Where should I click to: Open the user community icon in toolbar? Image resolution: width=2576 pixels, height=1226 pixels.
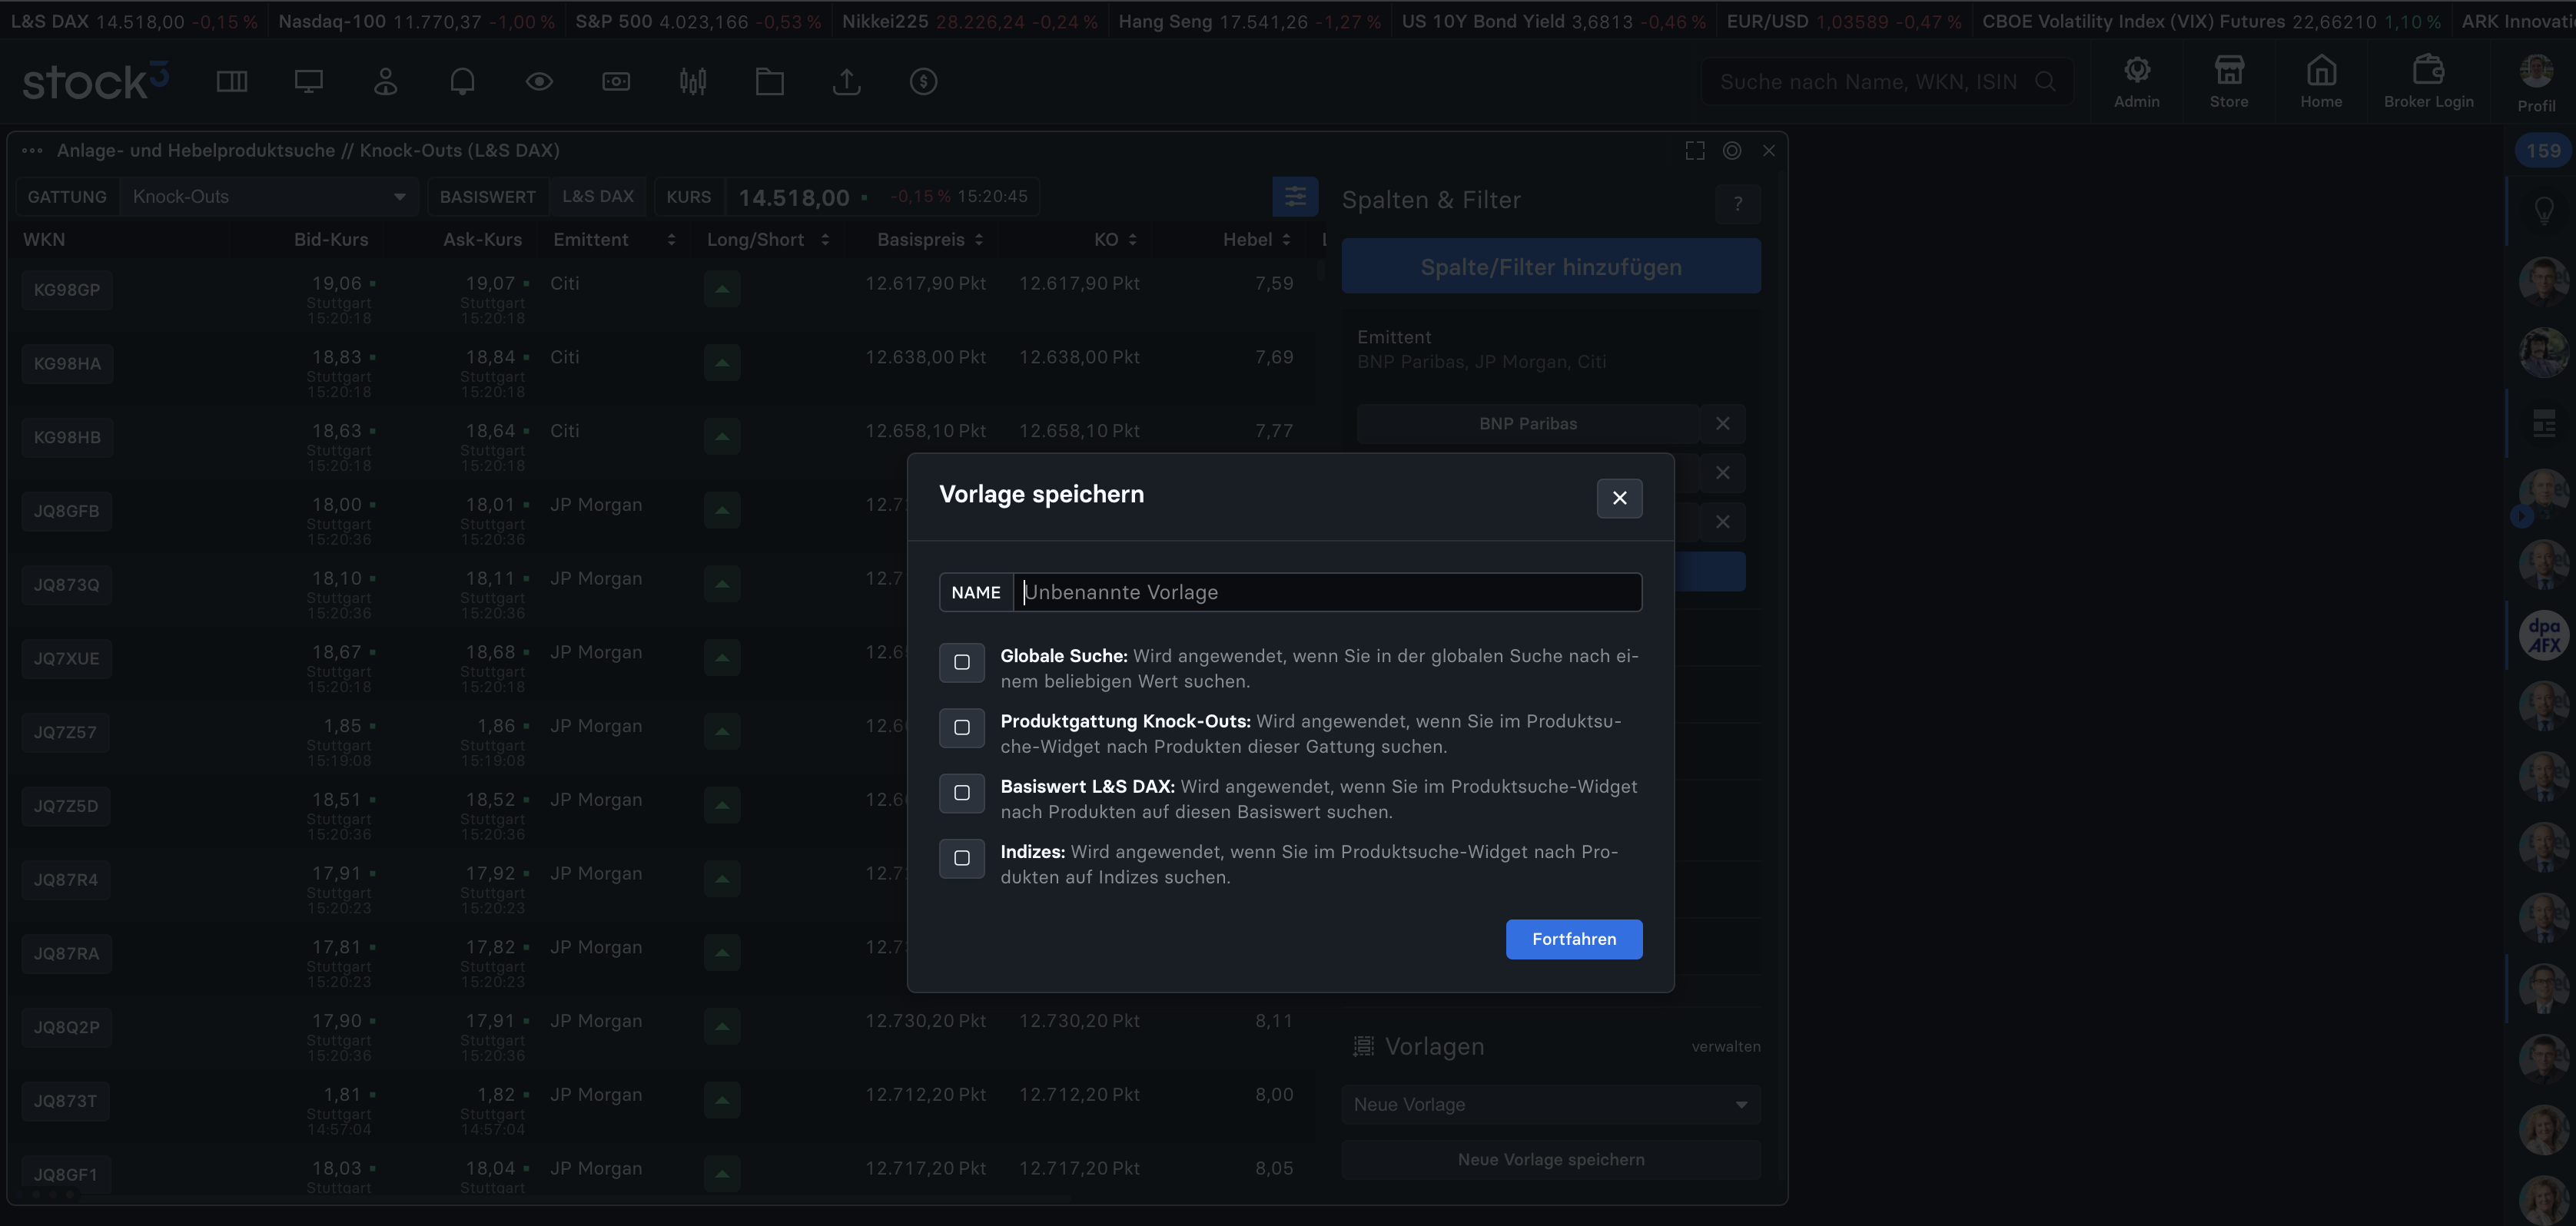[x=386, y=82]
